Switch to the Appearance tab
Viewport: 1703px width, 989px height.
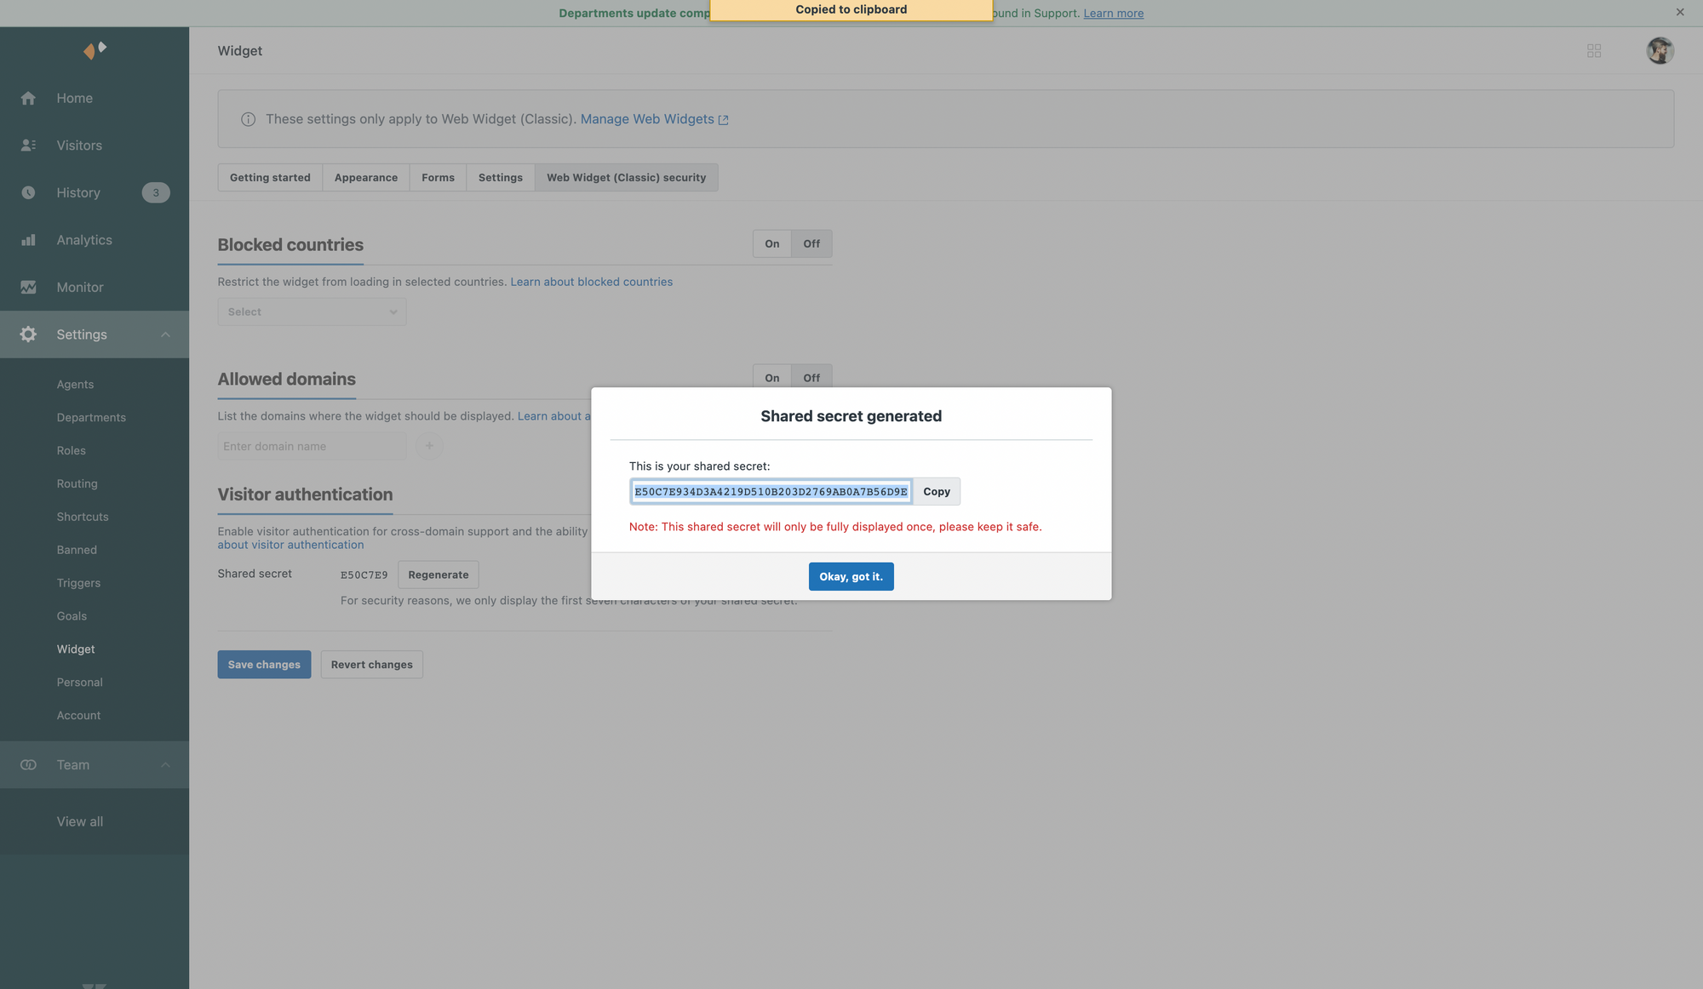(x=365, y=177)
